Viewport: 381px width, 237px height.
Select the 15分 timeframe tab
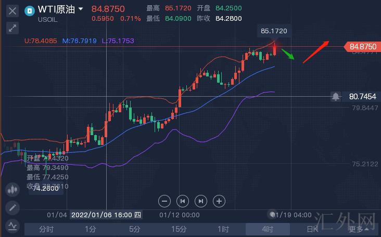(179, 229)
